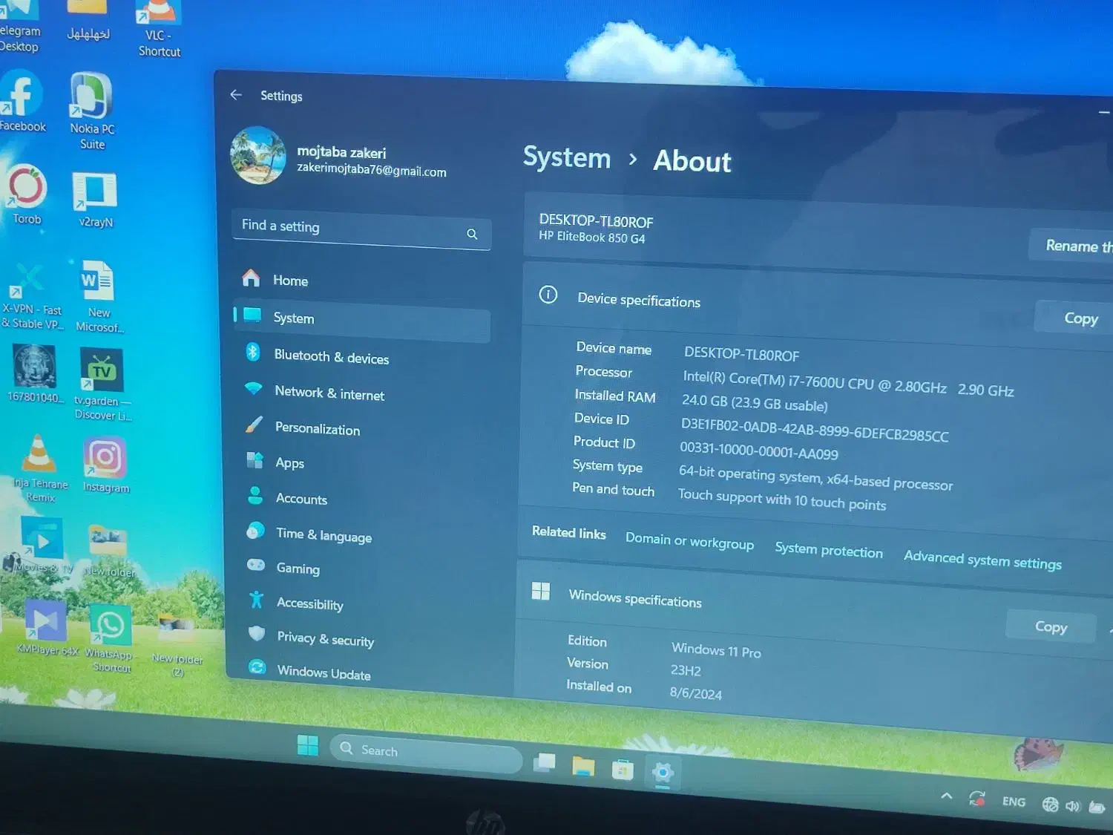Select Home in the Settings sidebar
Image resolution: width=1113 pixels, height=835 pixels.
pyautogui.click(x=290, y=280)
